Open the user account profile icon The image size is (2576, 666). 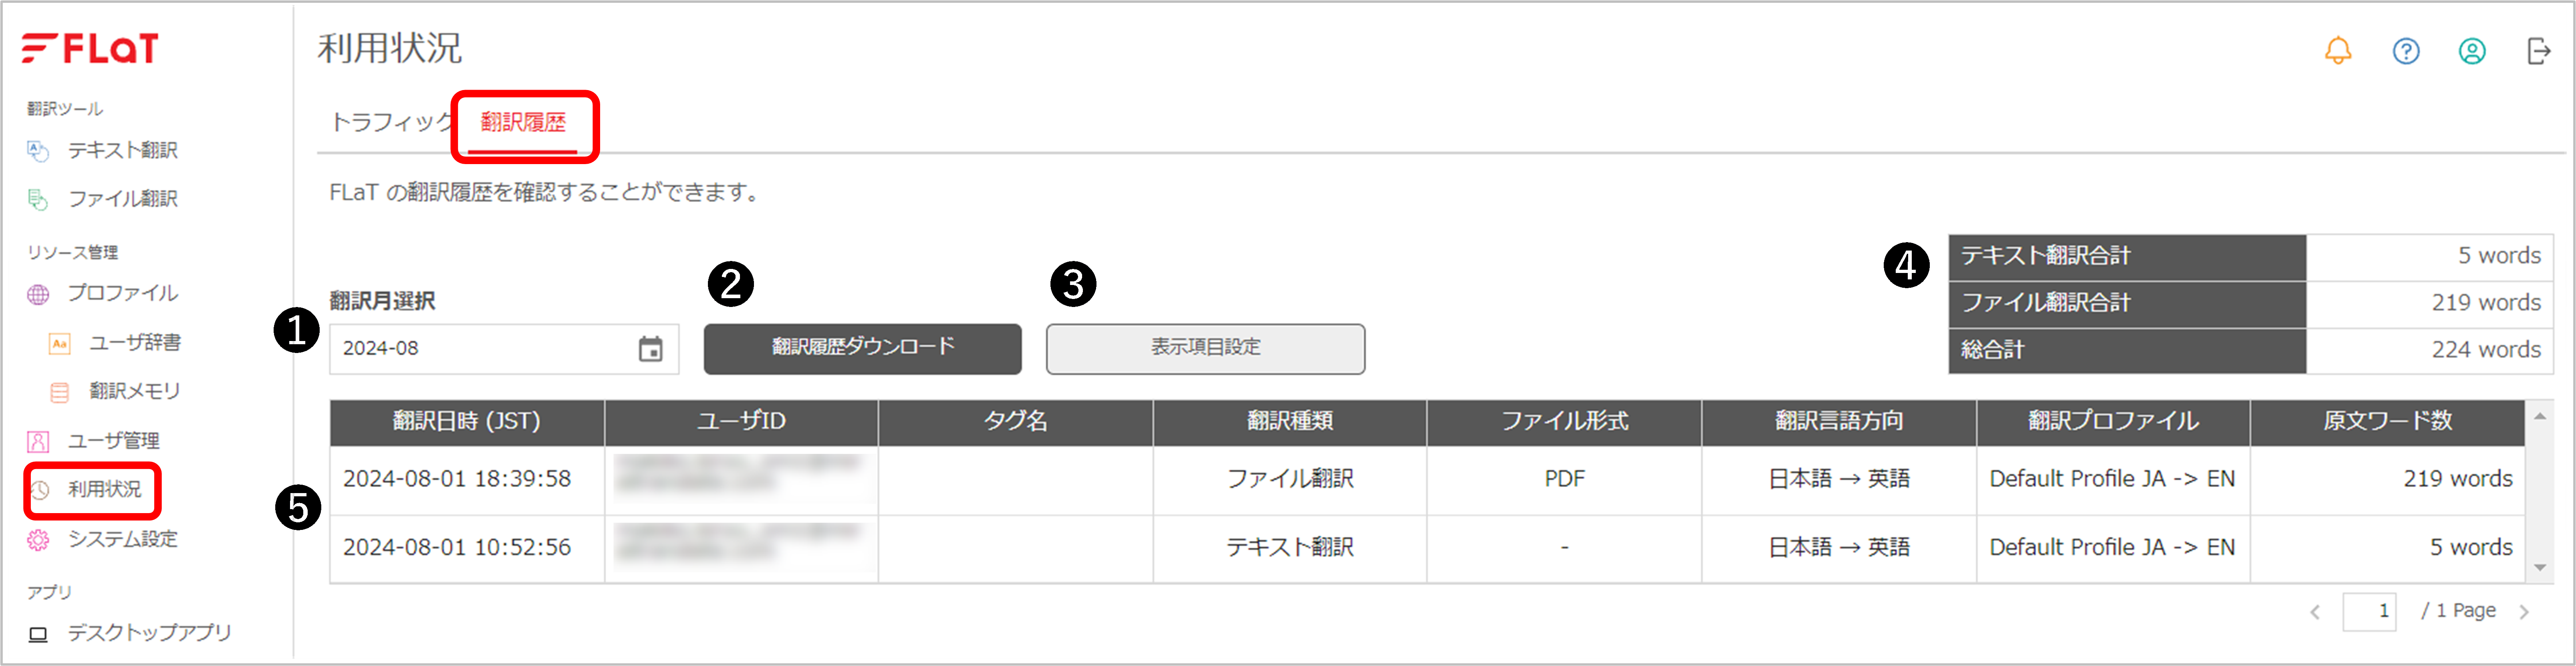pos(2471,51)
